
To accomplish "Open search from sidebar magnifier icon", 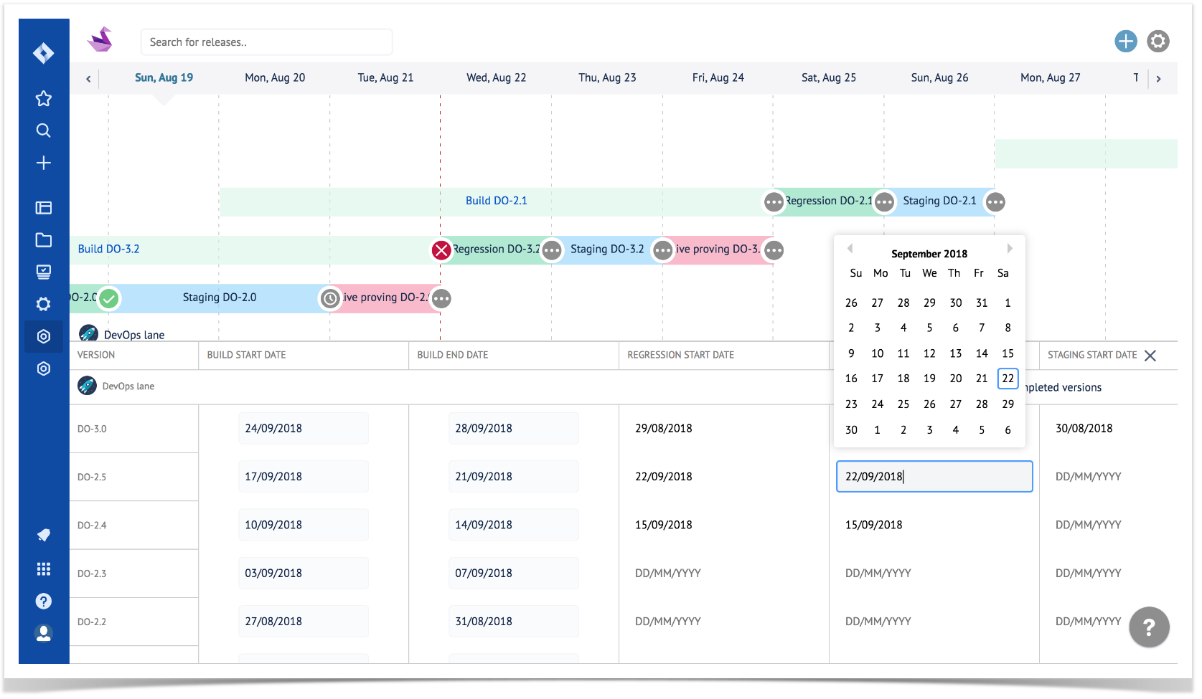I will (x=44, y=130).
